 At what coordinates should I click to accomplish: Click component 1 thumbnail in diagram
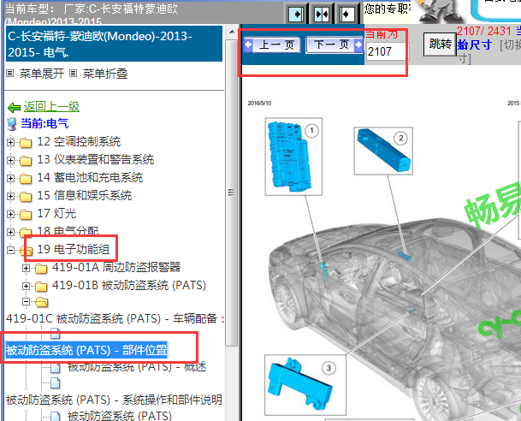[293, 157]
